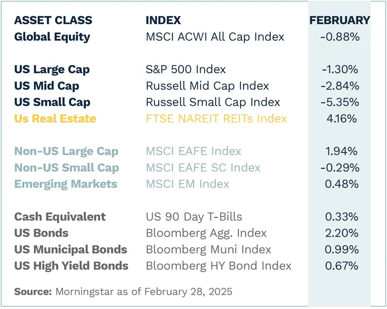Viewport: 387px width, 309px height.
Task: Click the FEBRUARY column header
Action: (340, 20)
